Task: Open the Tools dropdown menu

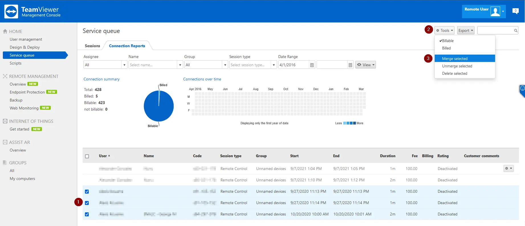Action: tap(444, 30)
